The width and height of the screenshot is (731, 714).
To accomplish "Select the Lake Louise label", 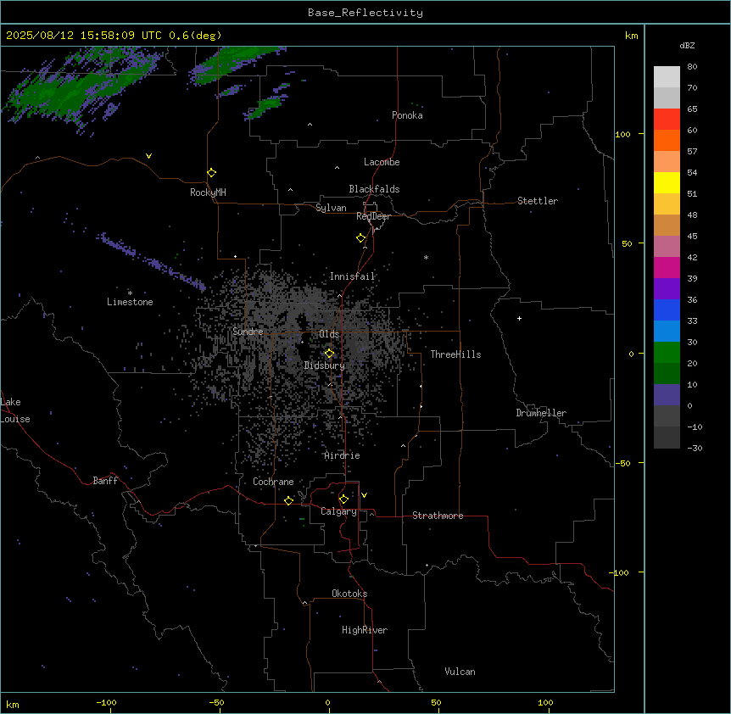I will click(x=15, y=410).
